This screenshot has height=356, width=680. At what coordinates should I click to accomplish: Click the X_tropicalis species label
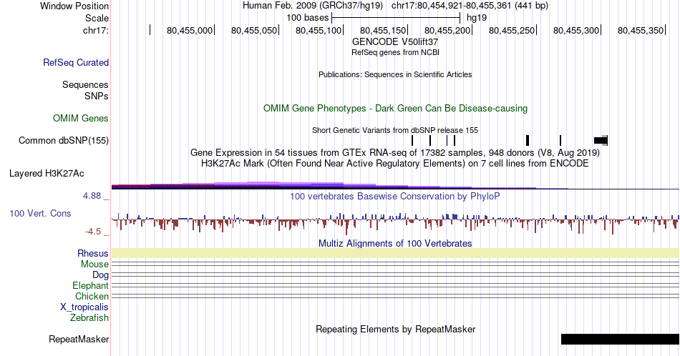[x=84, y=307]
